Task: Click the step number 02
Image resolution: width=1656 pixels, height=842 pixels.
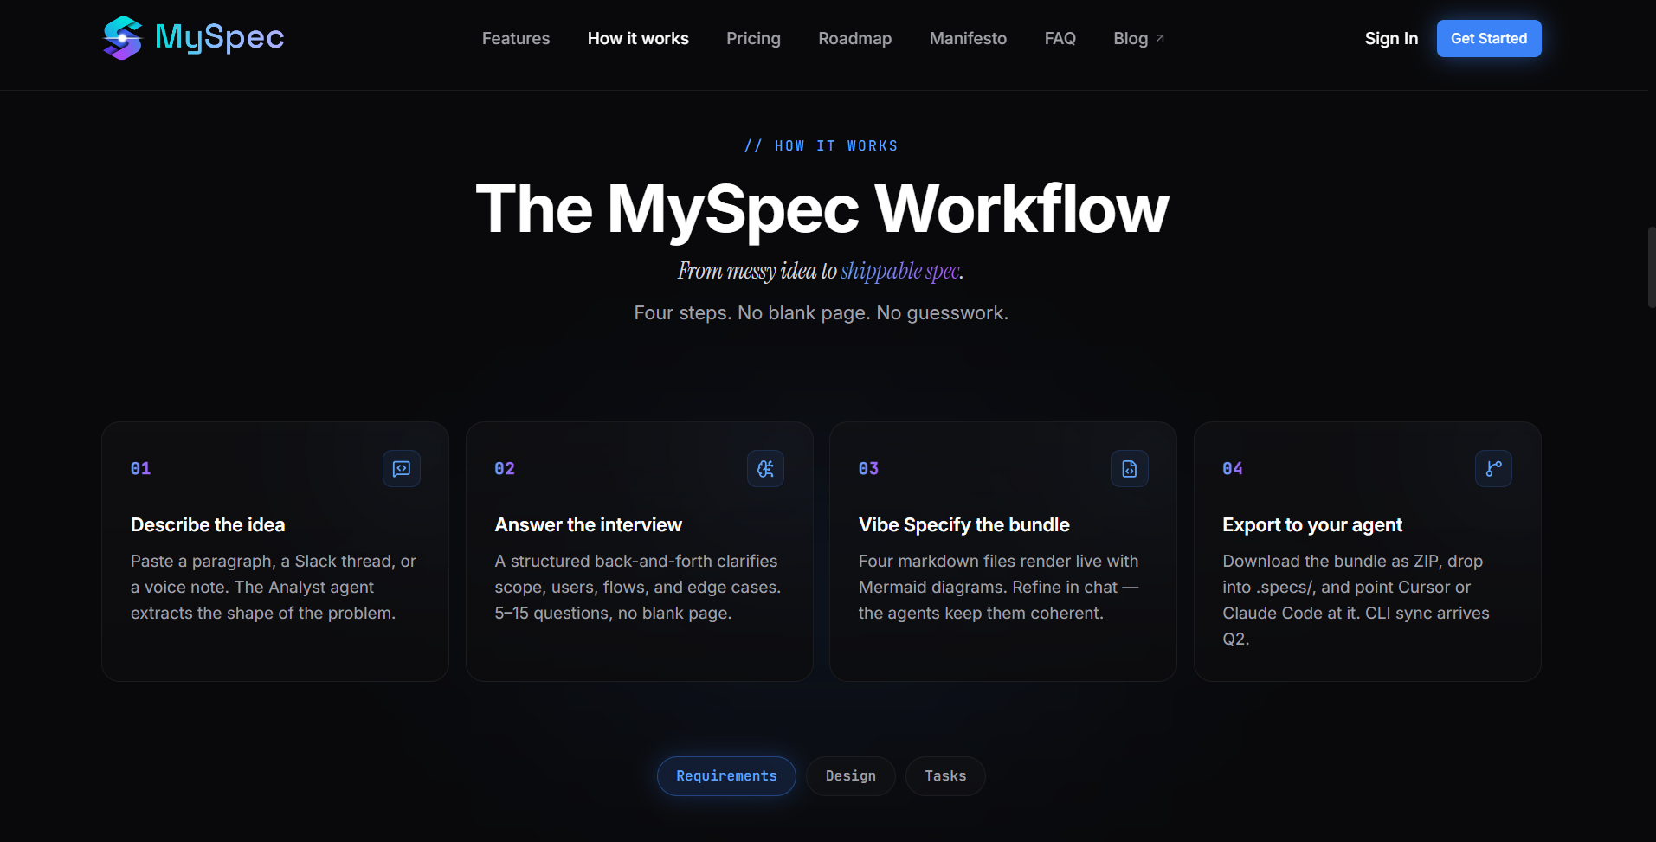Action: pos(505,468)
